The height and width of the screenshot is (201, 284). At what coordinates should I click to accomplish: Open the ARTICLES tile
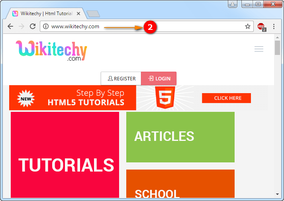coord(180,137)
